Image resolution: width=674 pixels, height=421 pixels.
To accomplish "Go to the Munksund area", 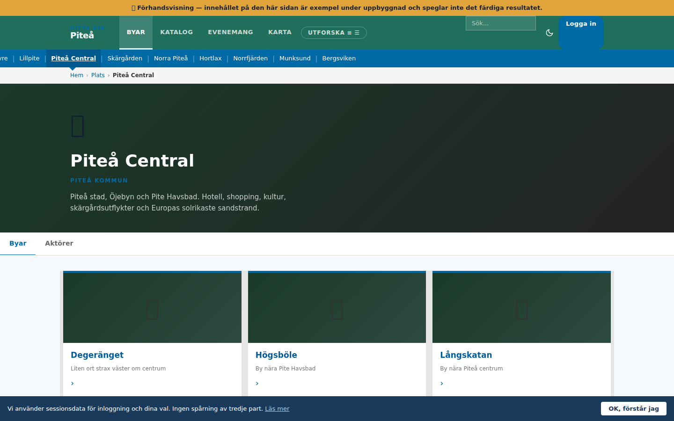I will (x=295, y=58).
